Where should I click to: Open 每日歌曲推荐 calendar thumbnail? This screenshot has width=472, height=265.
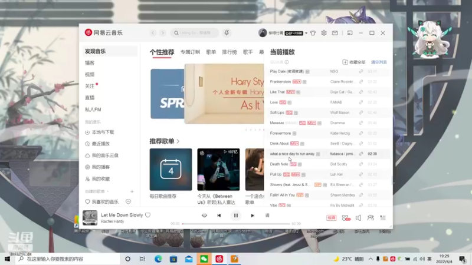(x=171, y=170)
